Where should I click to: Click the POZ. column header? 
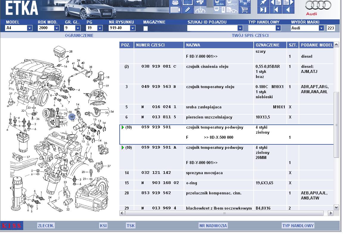[x=127, y=45]
